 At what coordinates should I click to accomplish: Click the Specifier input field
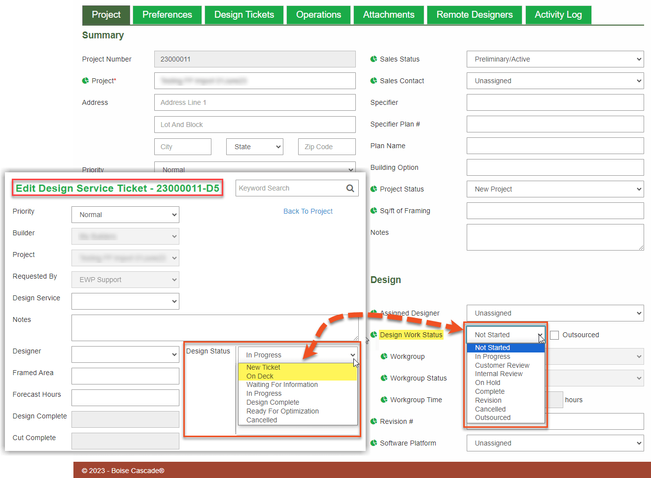point(555,102)
